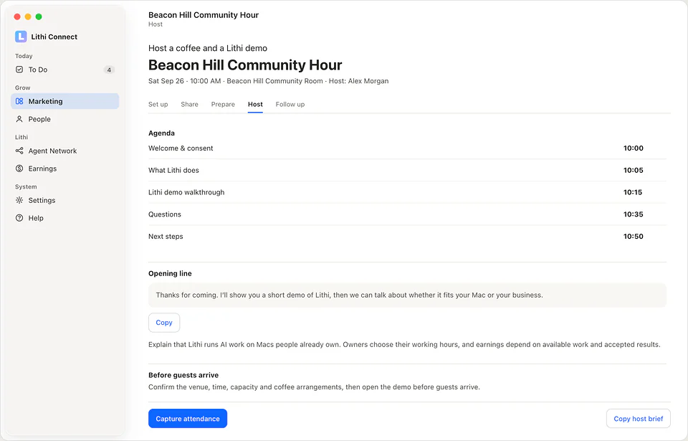Open Help label in sidebar
The height and width of the screenshot is (441, 688).
point(36,218)
